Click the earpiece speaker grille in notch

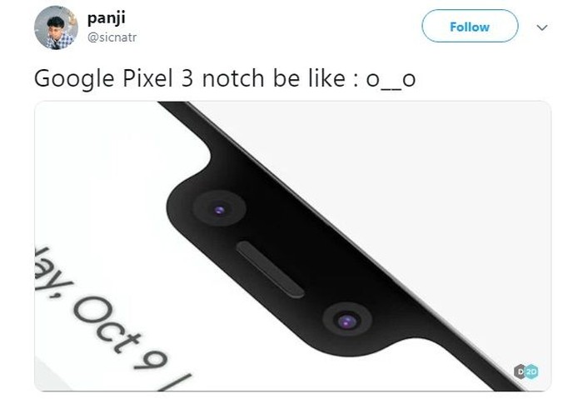pos(271,270)
